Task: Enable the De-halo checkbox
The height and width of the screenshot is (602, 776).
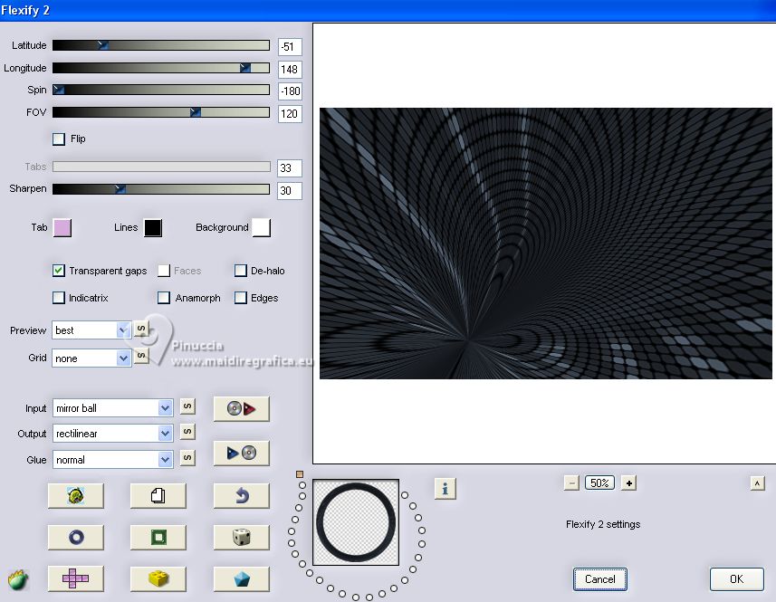Action: point(241,271)
